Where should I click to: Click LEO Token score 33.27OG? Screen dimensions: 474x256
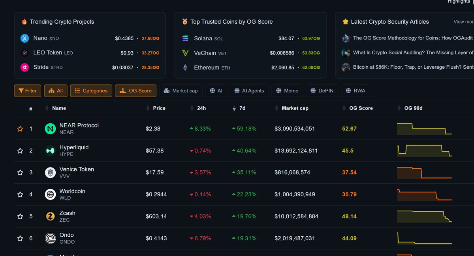tap(150, 53)
